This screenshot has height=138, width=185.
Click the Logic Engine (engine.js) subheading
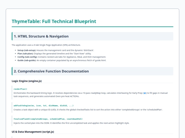point(27,81)
